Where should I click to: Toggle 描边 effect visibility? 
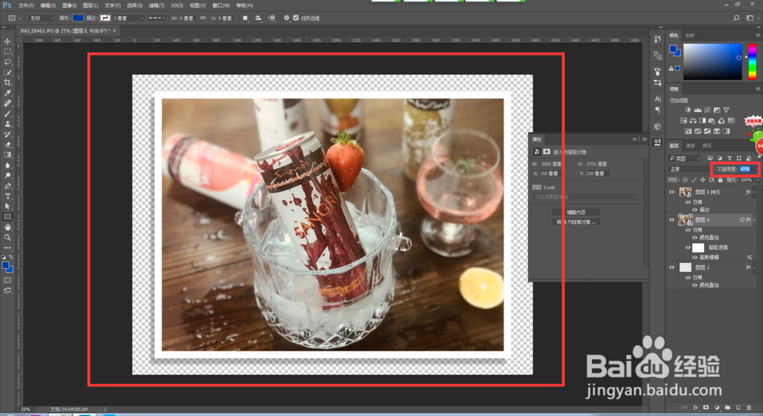coord(695,210)
